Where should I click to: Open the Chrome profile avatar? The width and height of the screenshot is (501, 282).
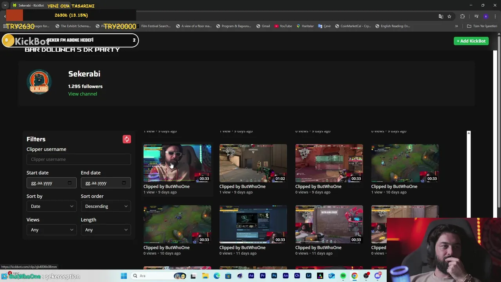coord(486,16)
